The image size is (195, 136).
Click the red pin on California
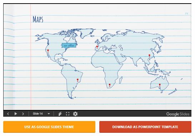tap(48, 51)
